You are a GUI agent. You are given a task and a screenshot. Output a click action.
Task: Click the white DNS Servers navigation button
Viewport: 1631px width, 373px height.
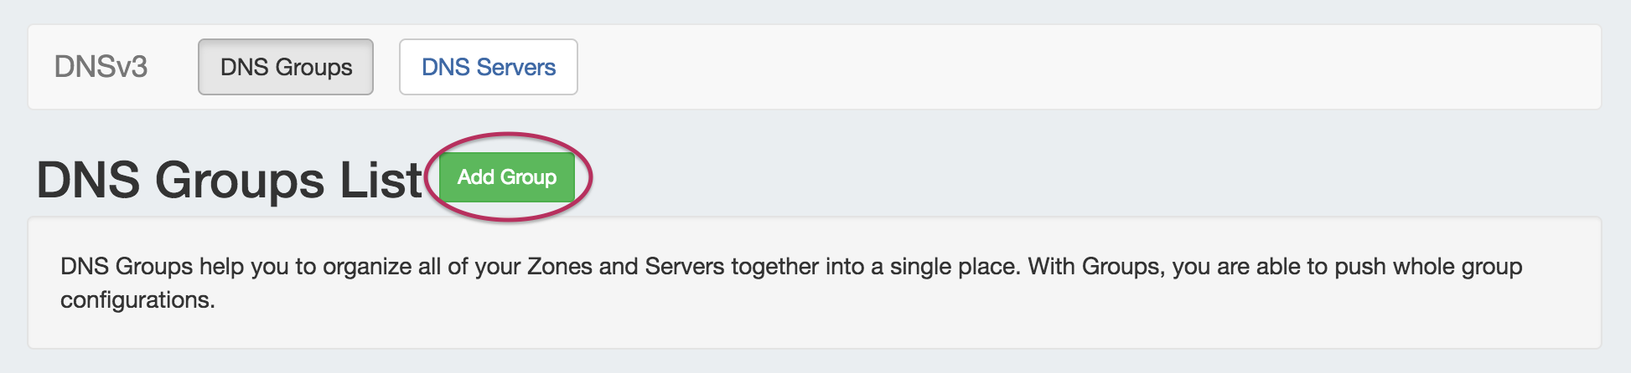488,67
